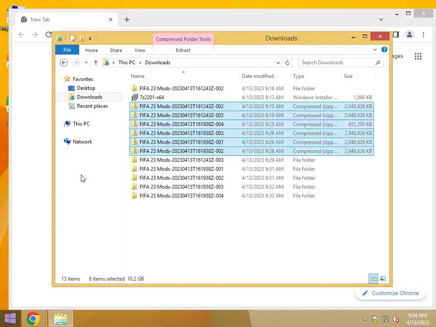
Task: Open the Customize Quick Access Toolbar dropdown
Action: click(x=90, y=38)
